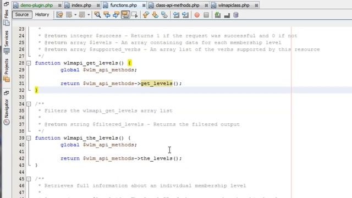Navigate forward with the Forward toolbar icon
The height and width of the screenshot is (198, 352).
coord(82,15)
